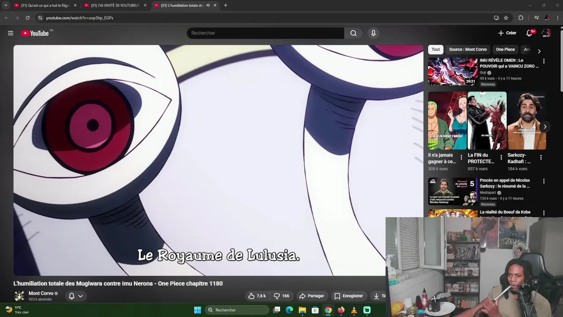Open the YouTube hamburger guide menu

[x=11, y=33]
